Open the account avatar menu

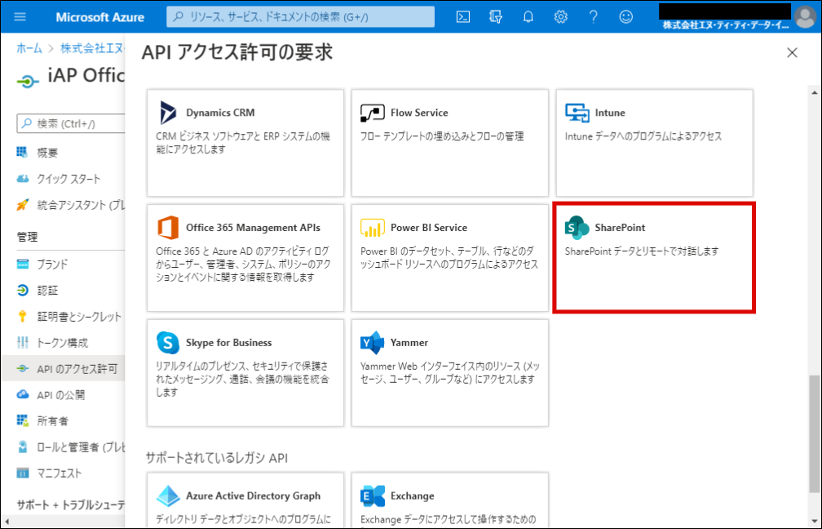(805, 17)
